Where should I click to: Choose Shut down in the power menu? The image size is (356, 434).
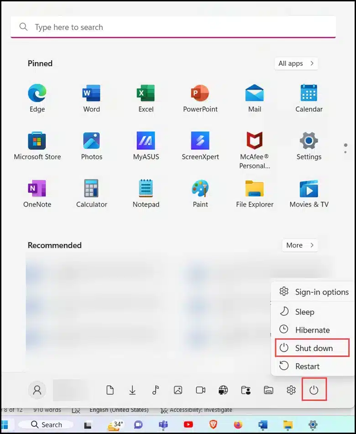point(312,348)
